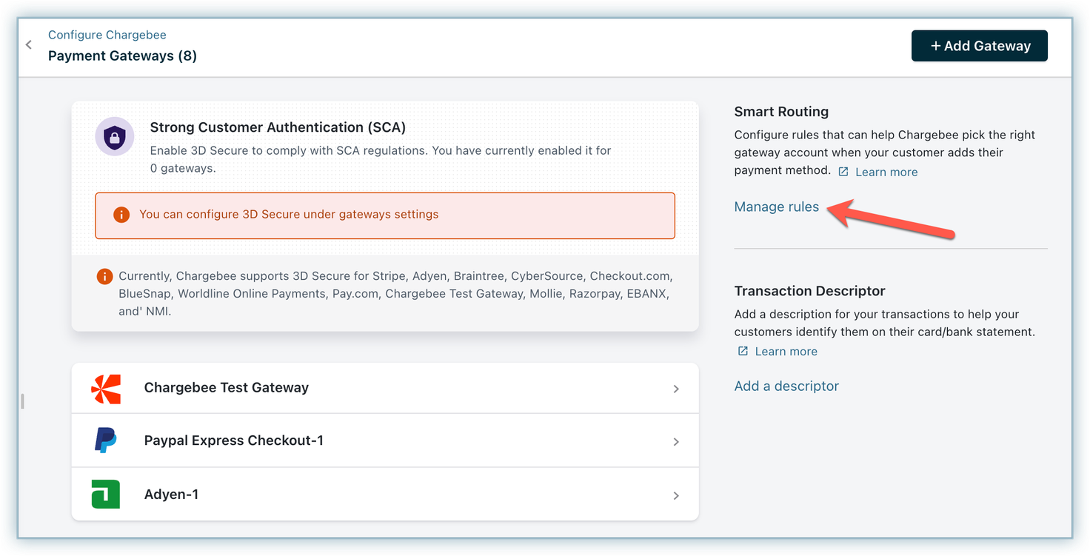Open the Manage rules link
The image size is (1090, 556).
pos(776,207)
